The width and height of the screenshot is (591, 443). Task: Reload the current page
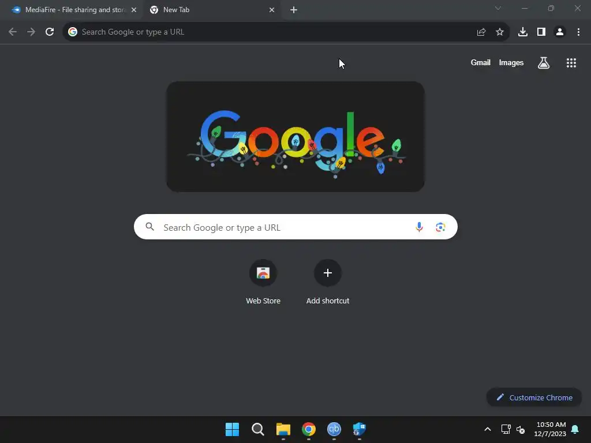(50, 32)
